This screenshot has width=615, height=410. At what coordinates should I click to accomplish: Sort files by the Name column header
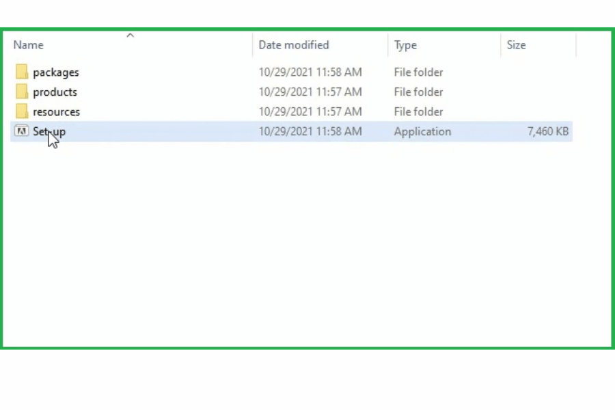click(29, 45)
